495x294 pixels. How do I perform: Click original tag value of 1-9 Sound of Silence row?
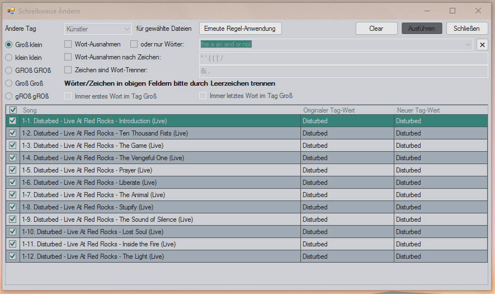(347, 220)
